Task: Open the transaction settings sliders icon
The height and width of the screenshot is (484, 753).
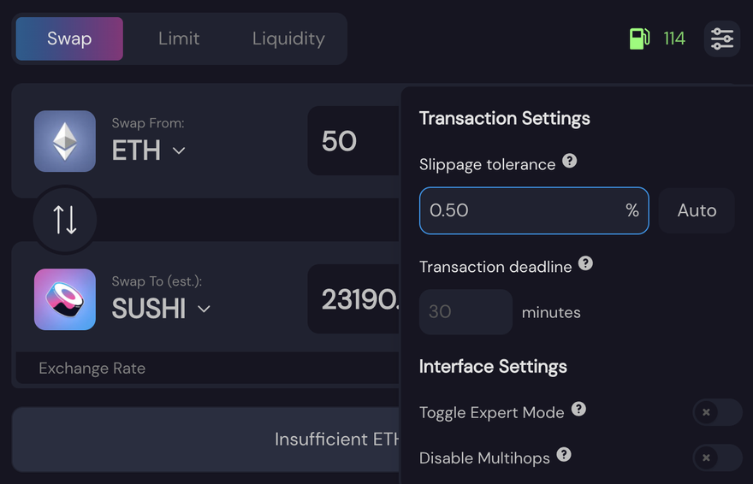Action: [x=722, y=38]
